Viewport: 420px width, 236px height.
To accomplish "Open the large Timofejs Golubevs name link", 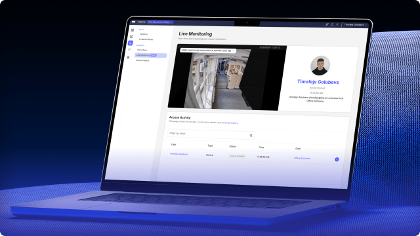I will [318, 82].
